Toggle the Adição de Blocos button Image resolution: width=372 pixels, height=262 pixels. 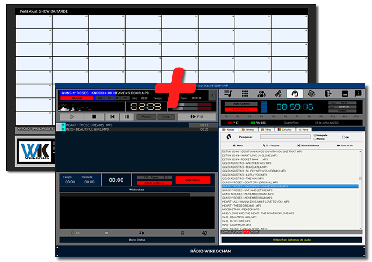pyautogui.click(x=154, y=183)
